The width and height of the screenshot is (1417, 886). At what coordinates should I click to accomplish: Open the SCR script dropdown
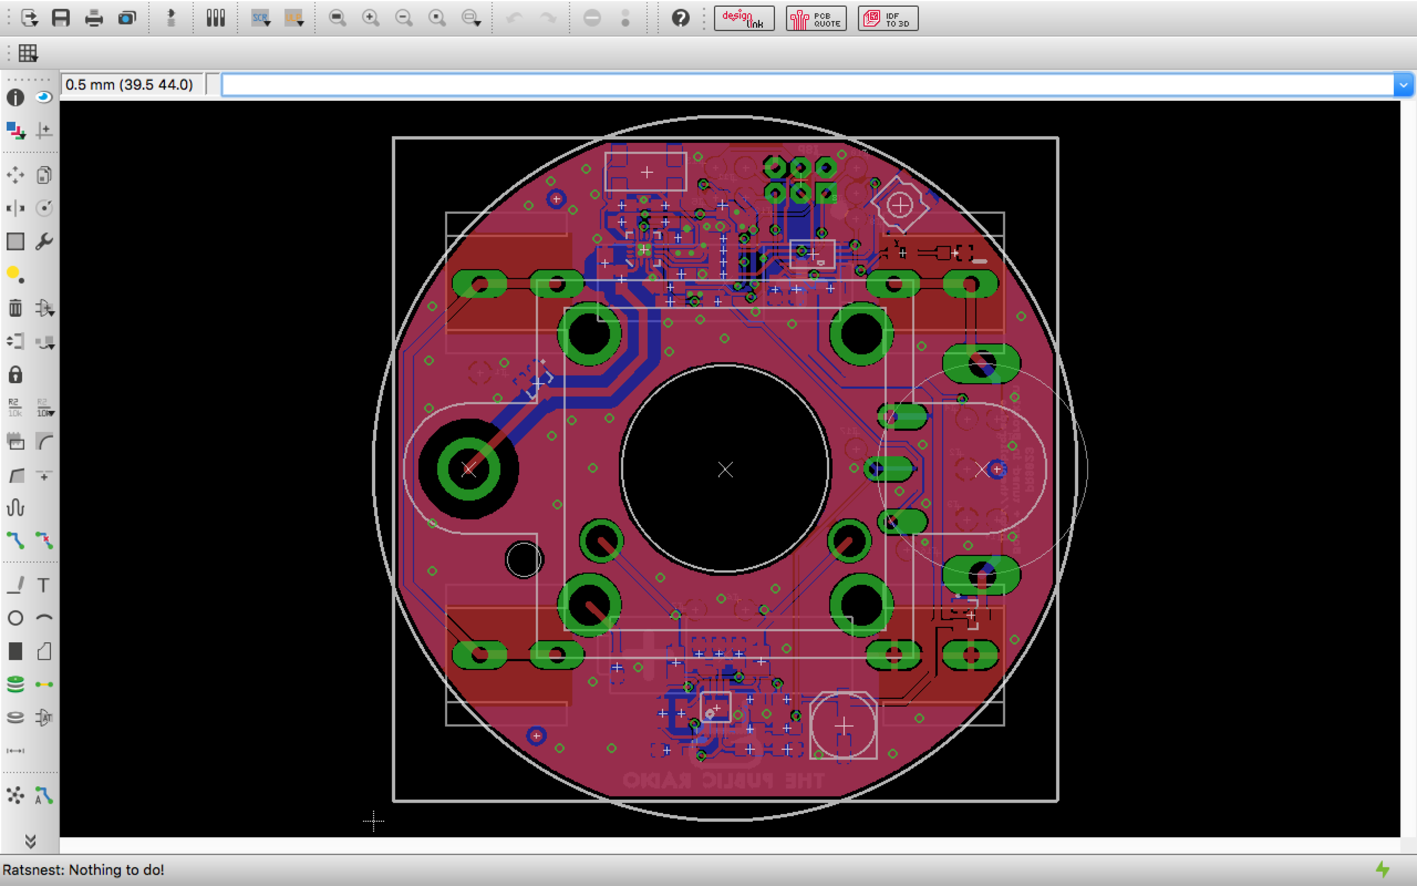click(x=261, y=18)
